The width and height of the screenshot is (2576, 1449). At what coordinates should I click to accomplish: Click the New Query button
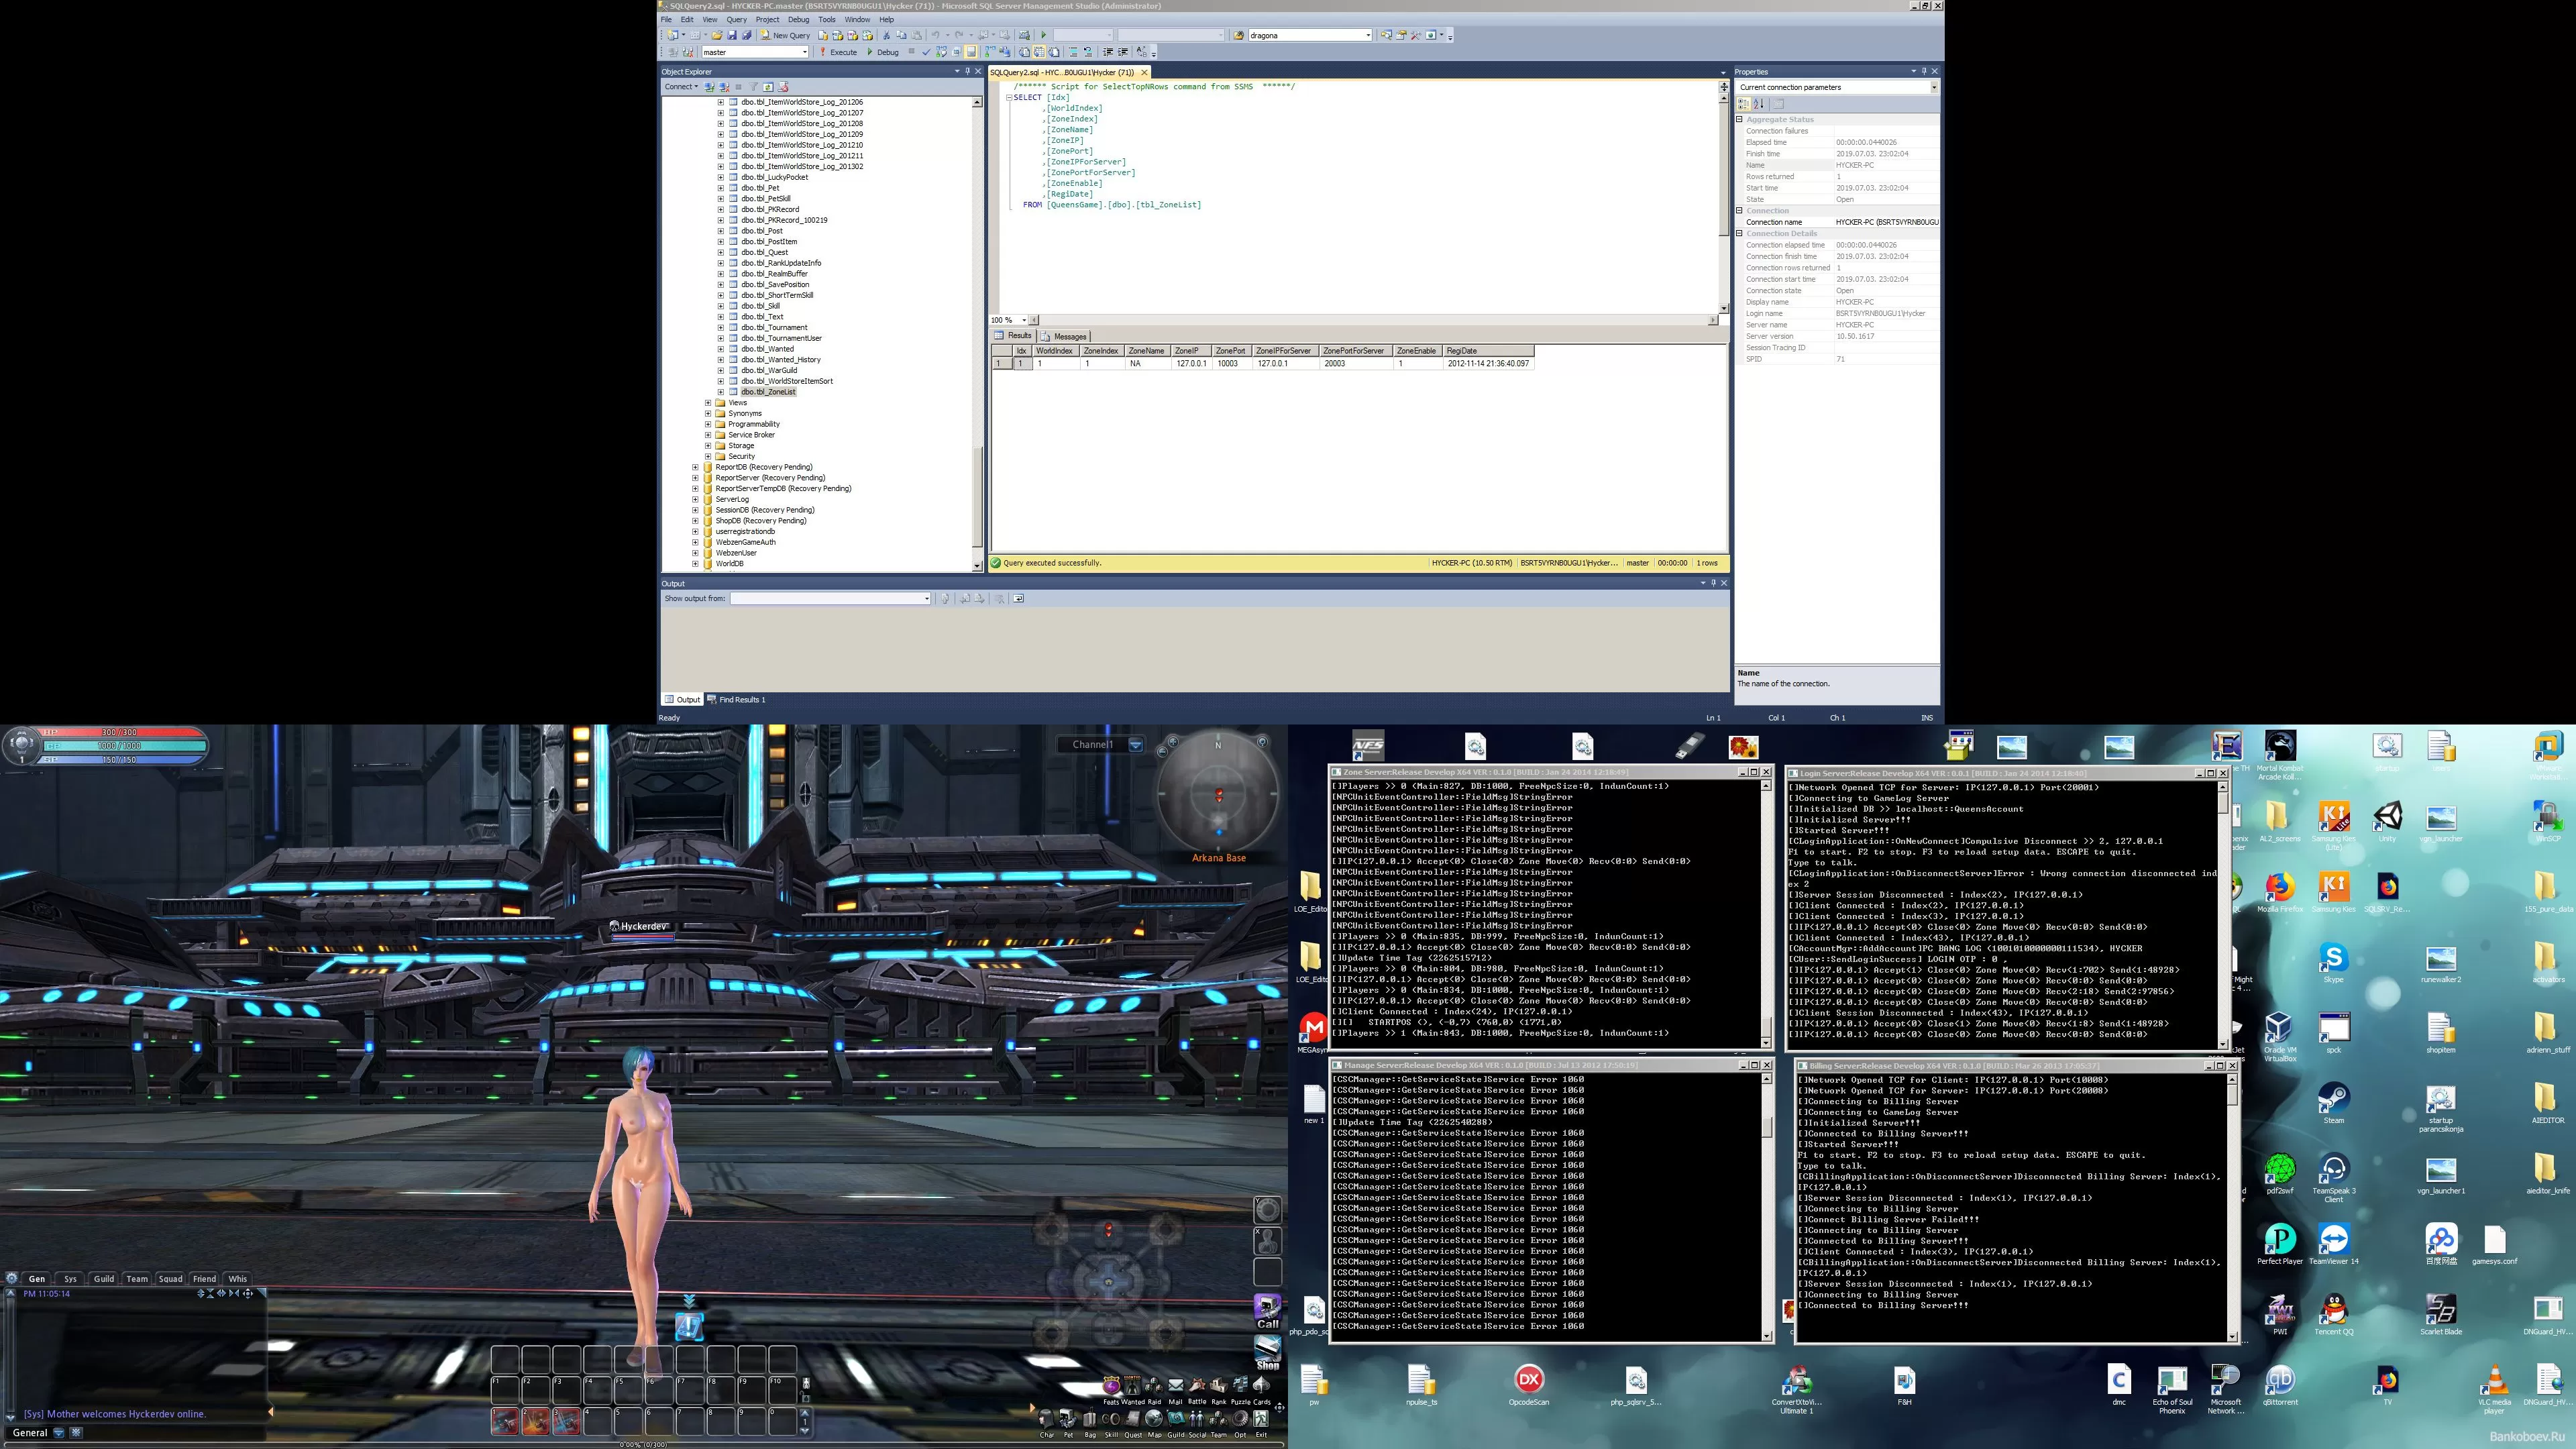tap(785, 35)
